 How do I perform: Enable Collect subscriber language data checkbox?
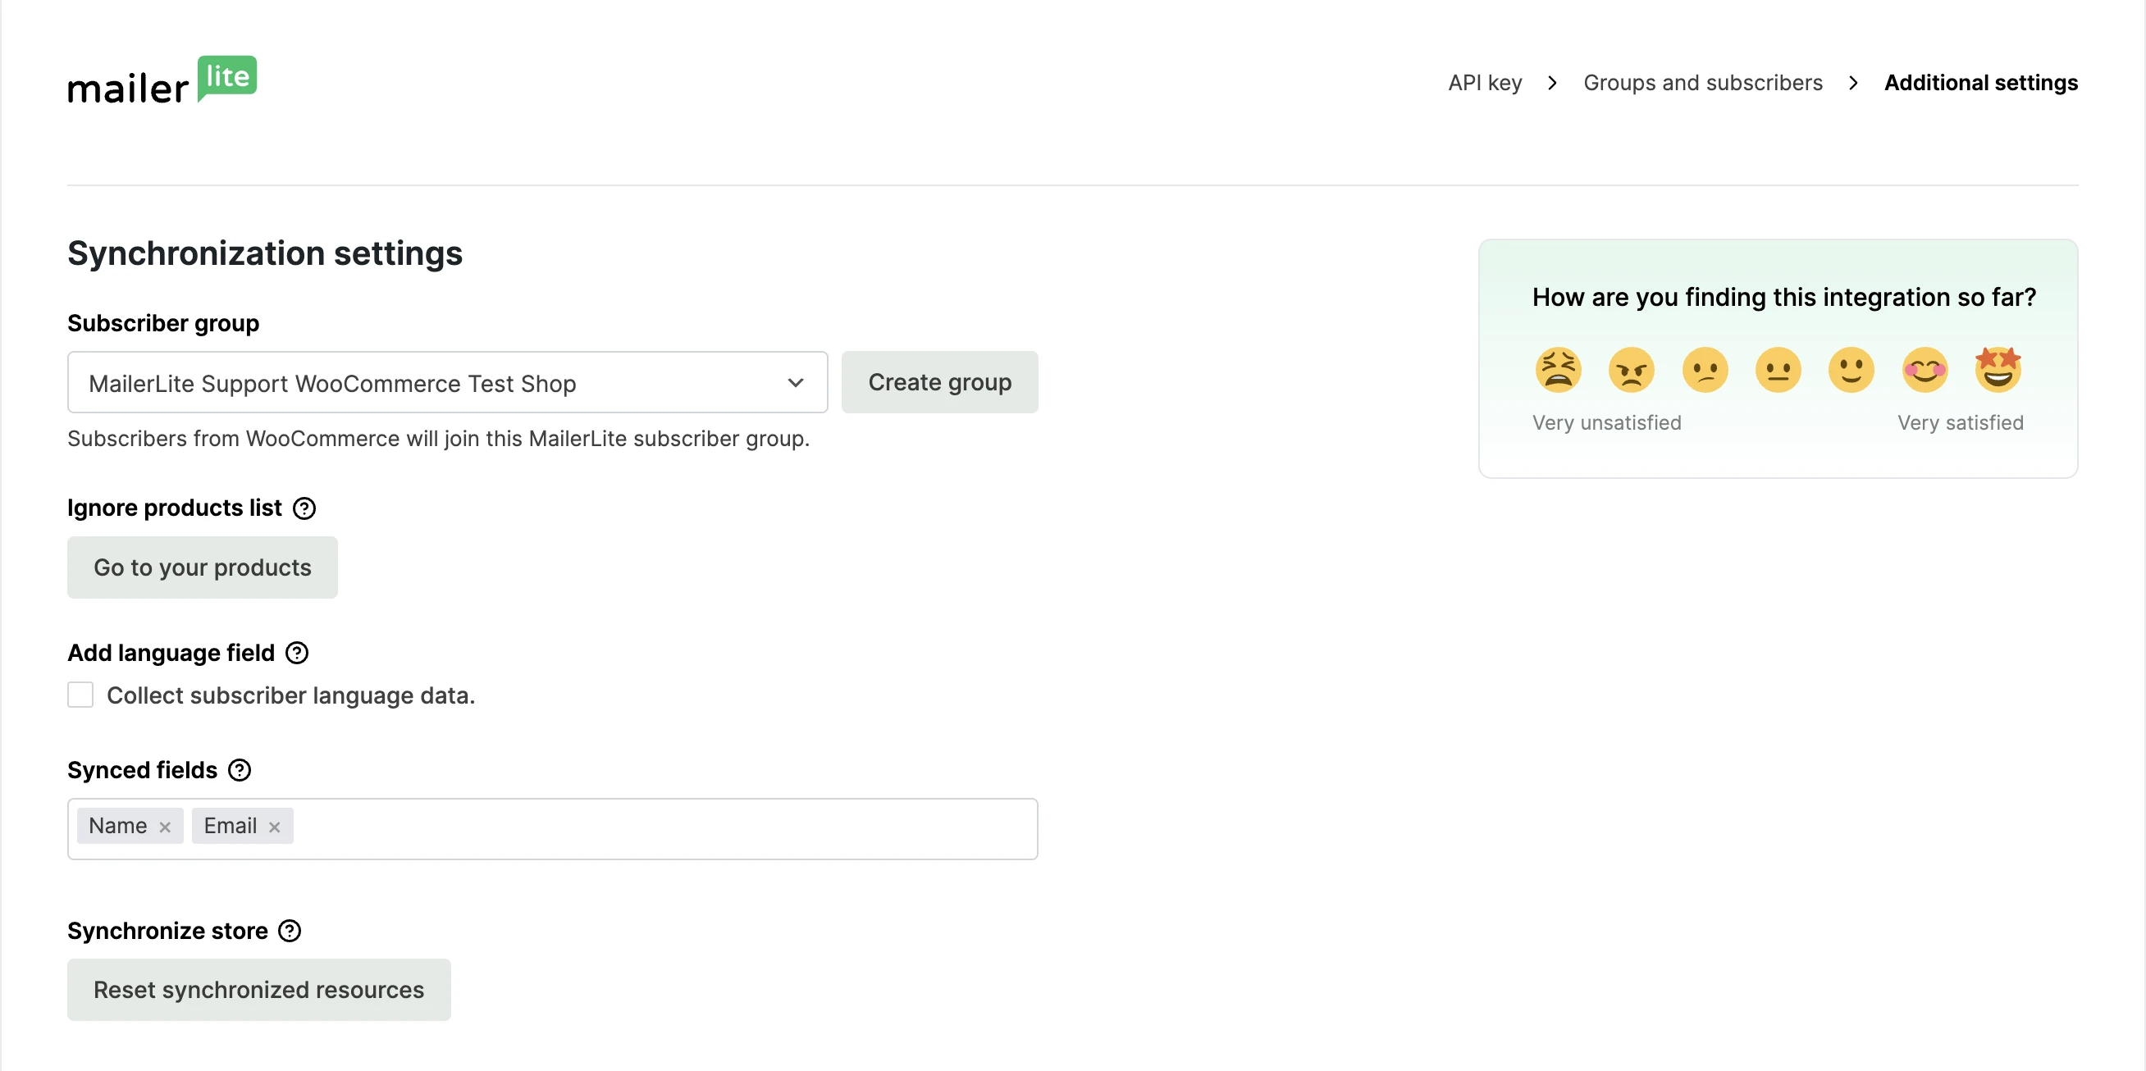point(80,695)
